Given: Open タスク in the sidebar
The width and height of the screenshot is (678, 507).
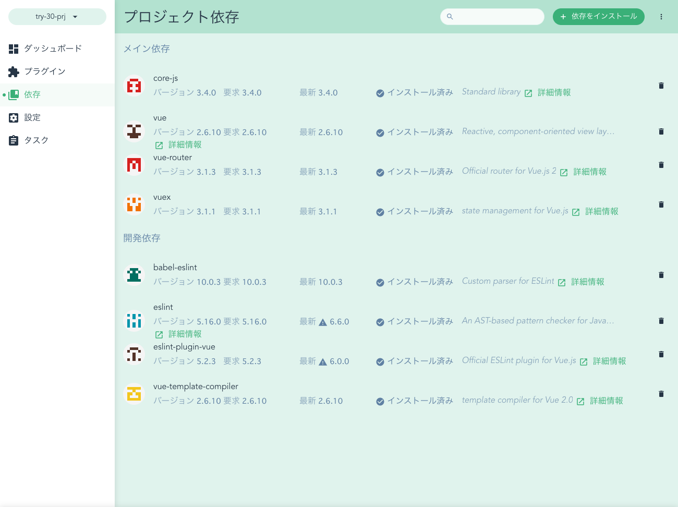Looking at the screenshot, I should (57, 140).
